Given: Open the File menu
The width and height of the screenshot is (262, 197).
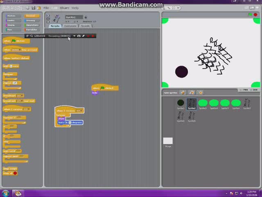Looking at the screenshot, I should pyautogui.click(x=46, y=8).
